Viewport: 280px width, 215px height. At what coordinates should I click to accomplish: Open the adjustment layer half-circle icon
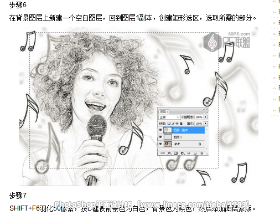tap(183, 153)
